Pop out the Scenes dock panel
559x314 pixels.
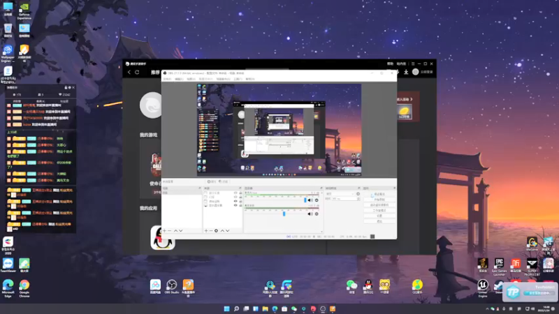pyautogui.click(x=200, y=188)
